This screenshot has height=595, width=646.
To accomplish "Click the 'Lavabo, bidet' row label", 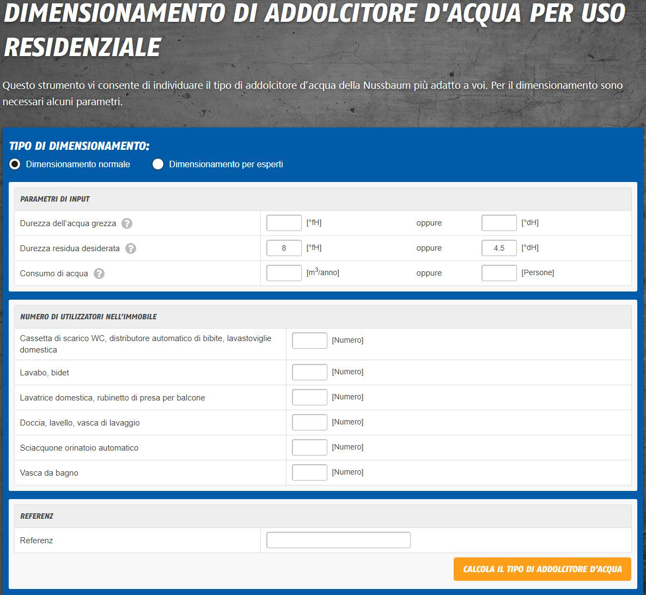I will pos(45,373).
